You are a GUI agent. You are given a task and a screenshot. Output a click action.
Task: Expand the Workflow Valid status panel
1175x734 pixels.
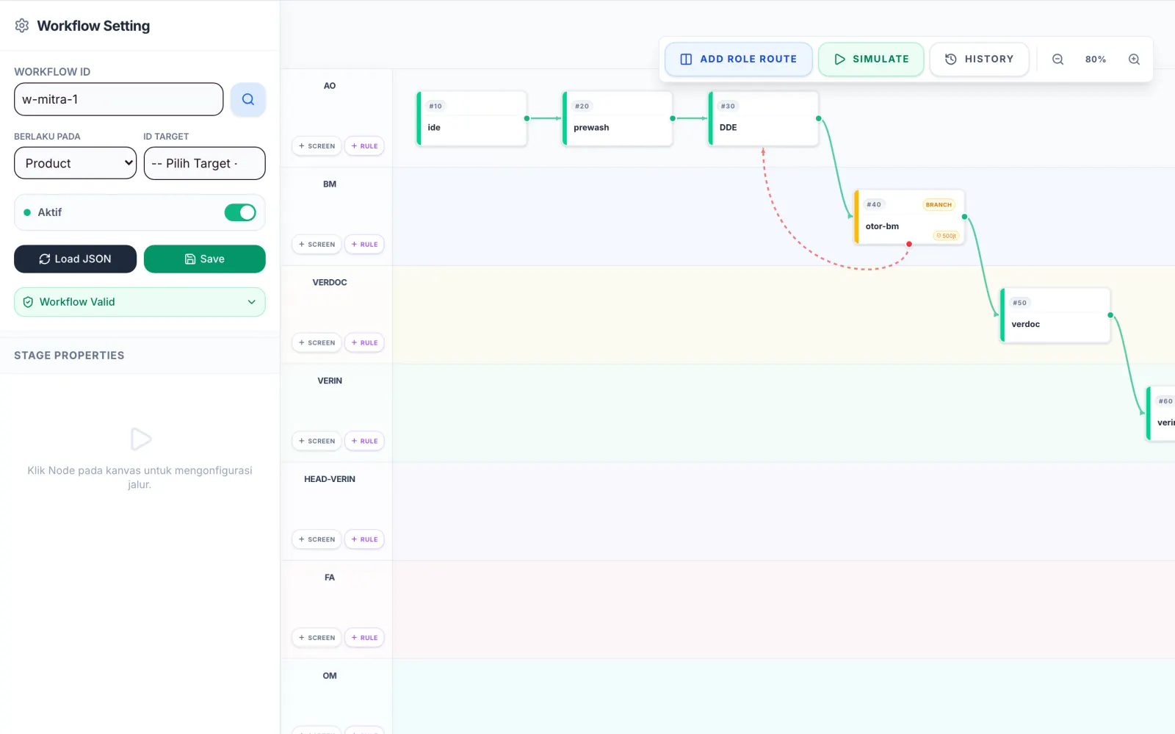pos(140,302)
